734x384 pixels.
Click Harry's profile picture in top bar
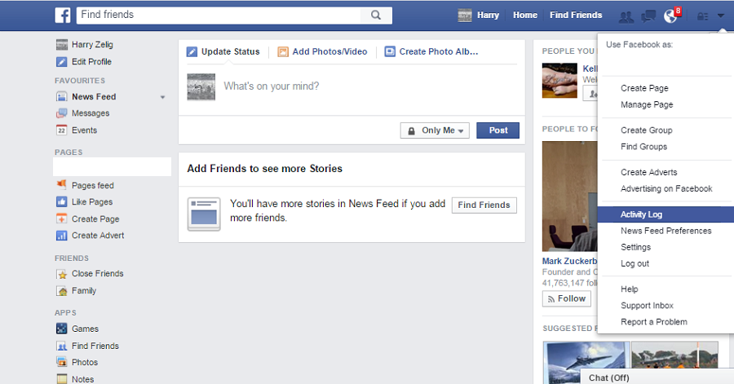click(x=465, y=15)
